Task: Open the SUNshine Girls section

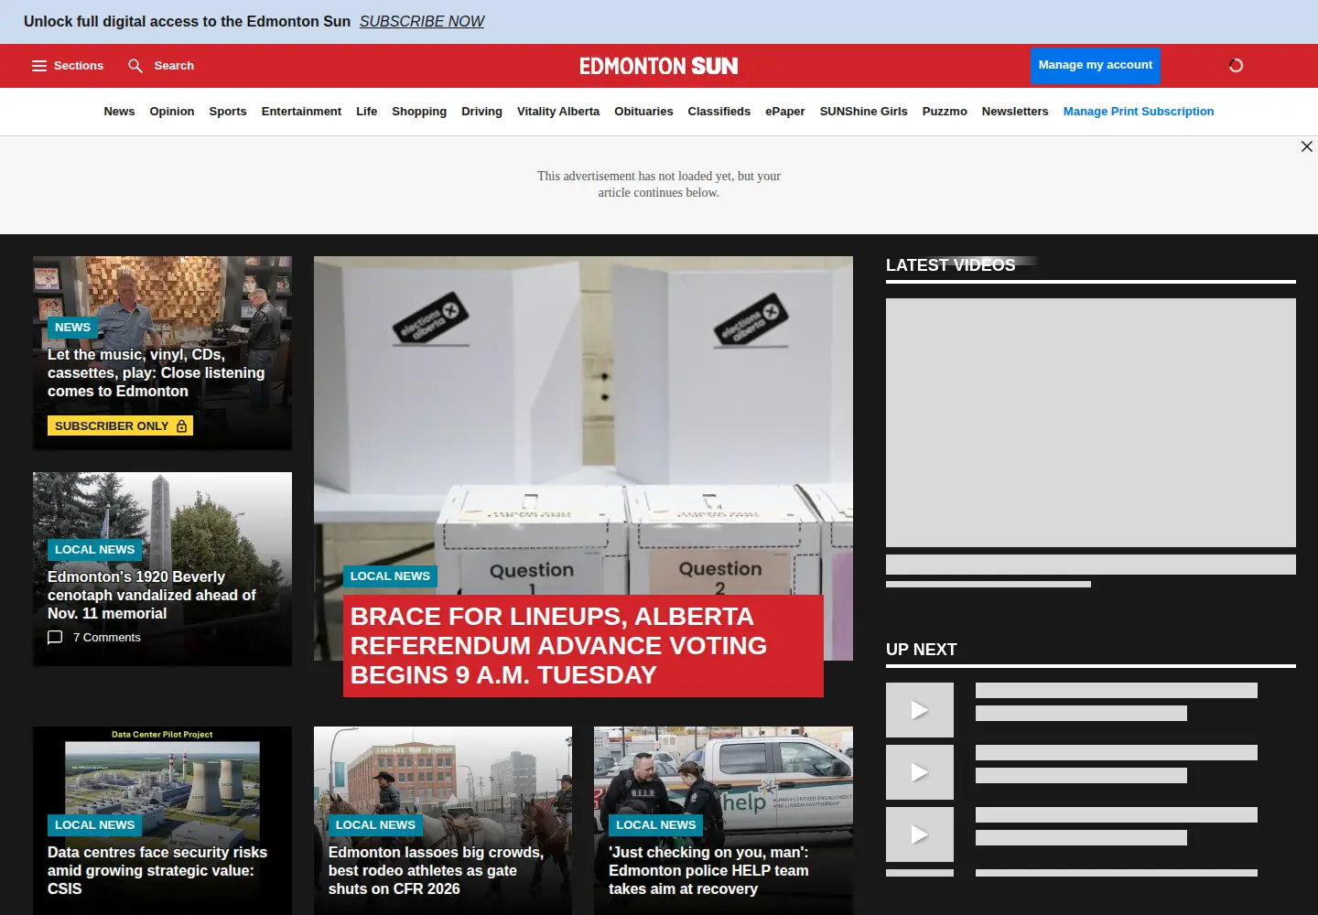Action: (863, 112)
